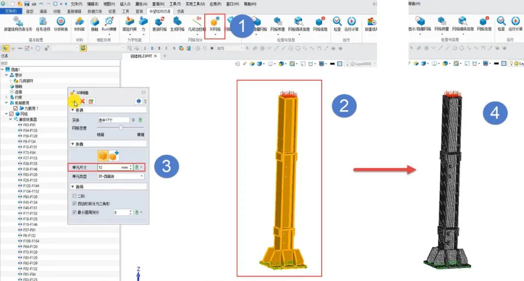The width and height of the screenshot is (524, 281).
Task: Click the 网格密度 slider handle
Action: click(120, 128)
